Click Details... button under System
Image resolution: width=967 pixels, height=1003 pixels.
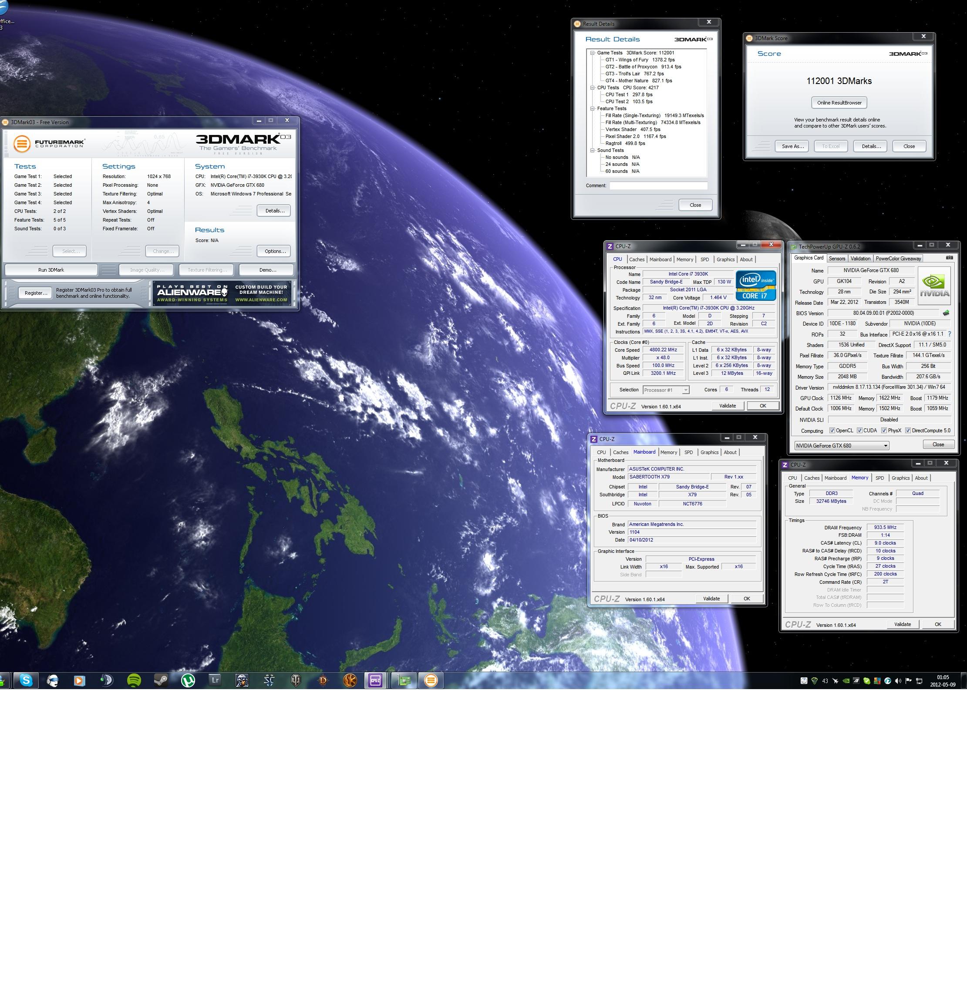pos(274,211)
